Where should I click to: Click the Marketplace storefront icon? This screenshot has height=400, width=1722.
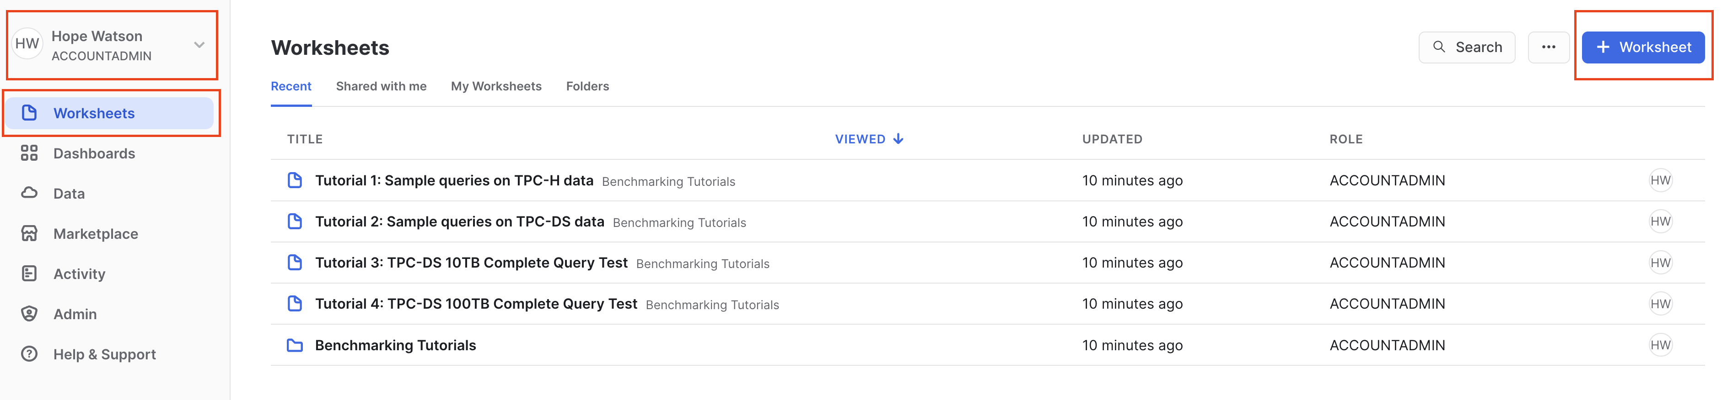(29, 233)
